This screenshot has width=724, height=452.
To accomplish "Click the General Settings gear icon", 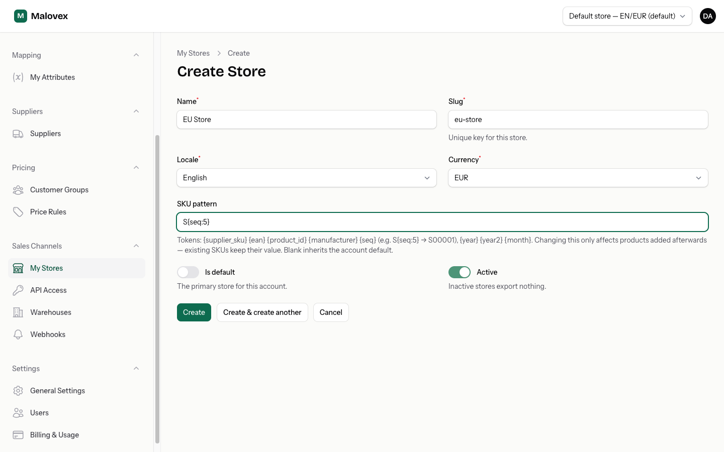I will point(18,391).
